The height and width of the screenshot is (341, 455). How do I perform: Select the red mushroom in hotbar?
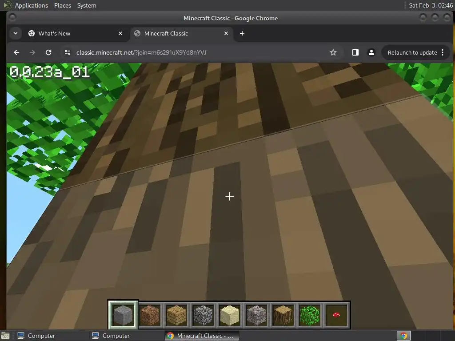(337, 315)
